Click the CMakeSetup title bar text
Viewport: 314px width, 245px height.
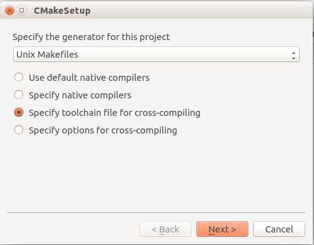(x=62, y=11)
